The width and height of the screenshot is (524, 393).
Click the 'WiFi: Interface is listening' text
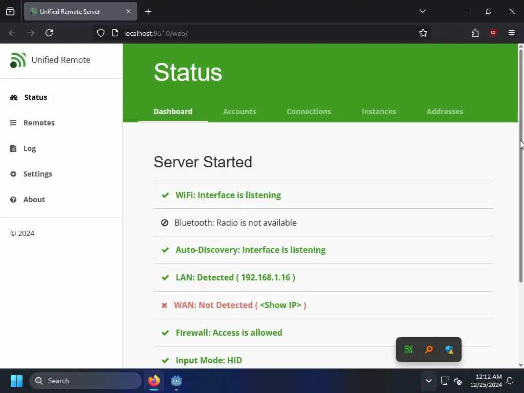click(228, 195)
